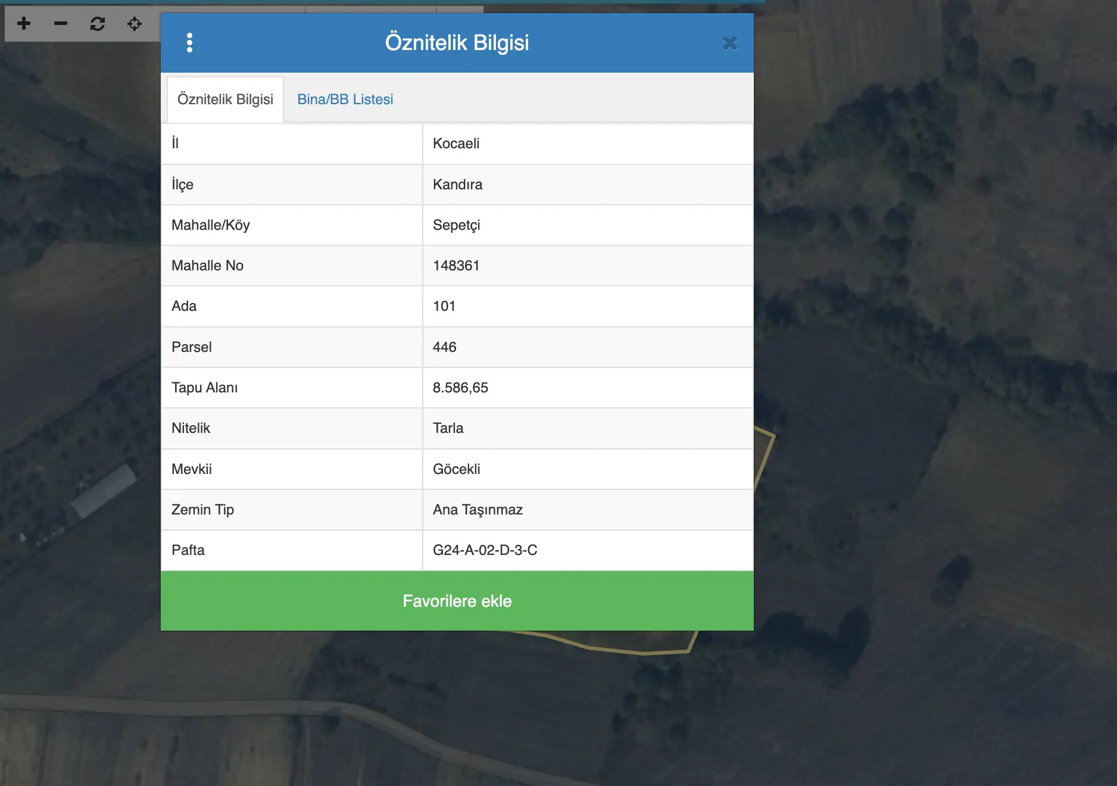1117x786 pixels.
Task: Click the Mevkii row label
Action: [192, 469]
